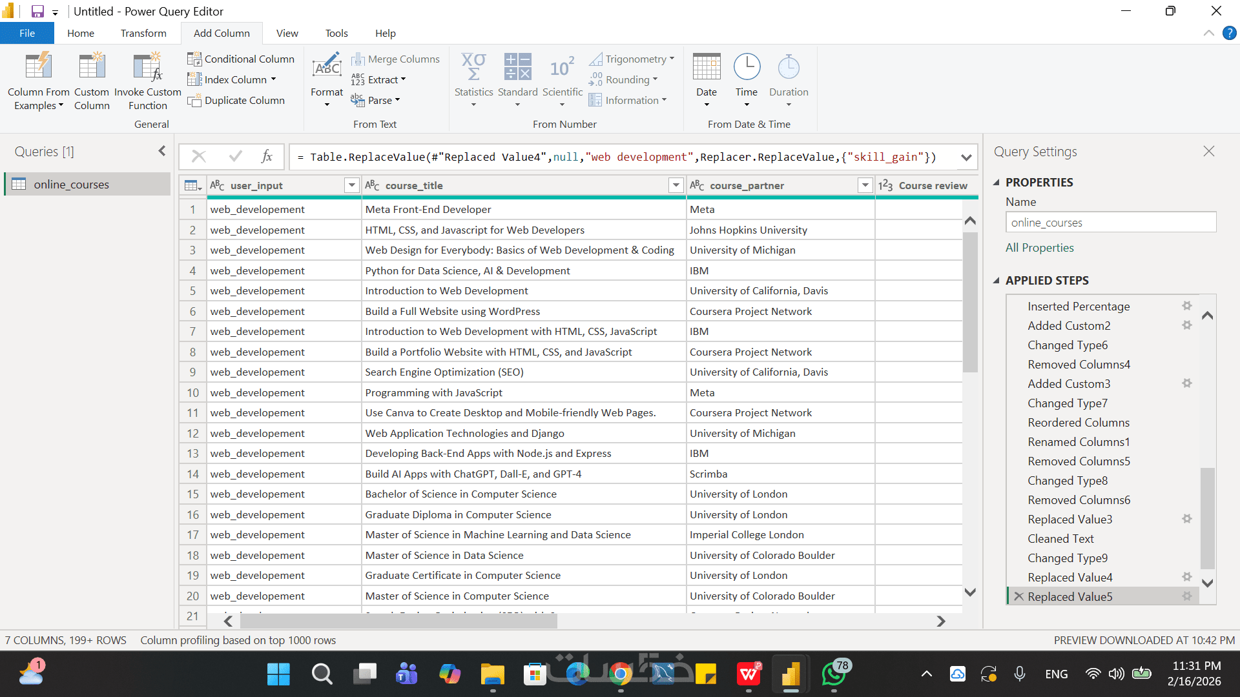Click the Duplicate Column icon

[x=194, y=100]
